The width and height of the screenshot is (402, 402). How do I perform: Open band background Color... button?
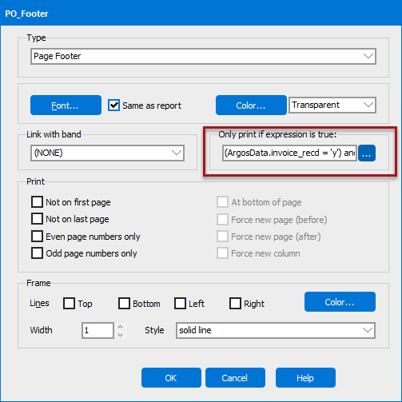251,105
